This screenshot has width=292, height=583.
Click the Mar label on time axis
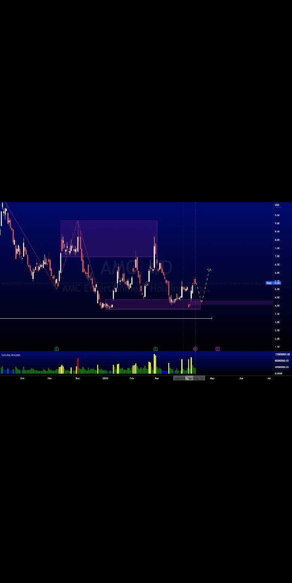point(157,378)
